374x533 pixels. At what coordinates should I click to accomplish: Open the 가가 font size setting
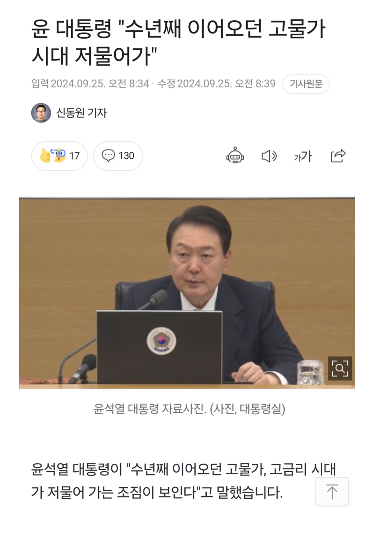(x=303, y=156)
